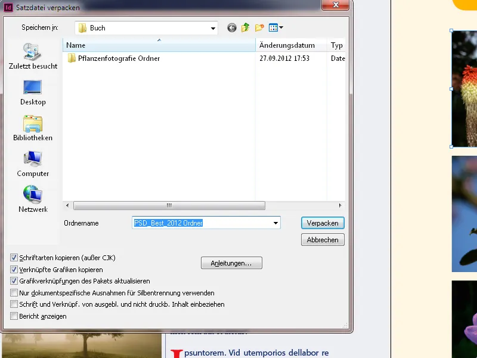Select the Pflanzenfotografie Ordner folder
This screenshot has height=358, width=477.
tap(113, 58)
